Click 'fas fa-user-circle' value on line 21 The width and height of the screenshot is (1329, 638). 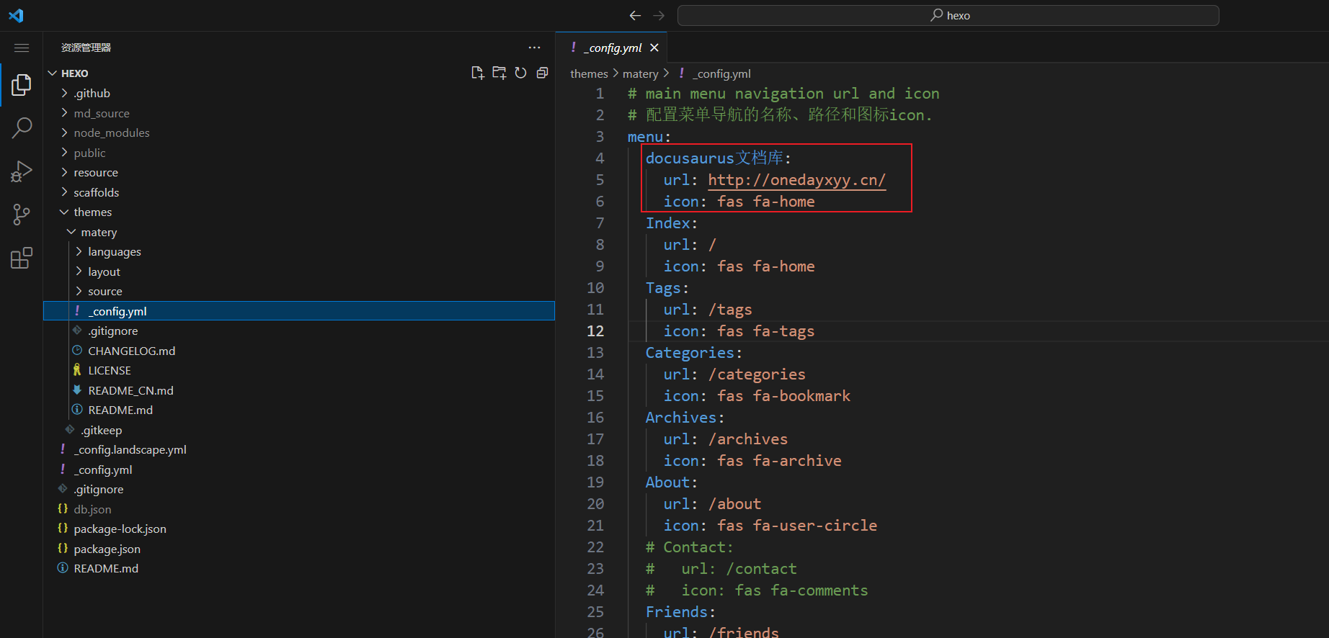pos(797,526)
